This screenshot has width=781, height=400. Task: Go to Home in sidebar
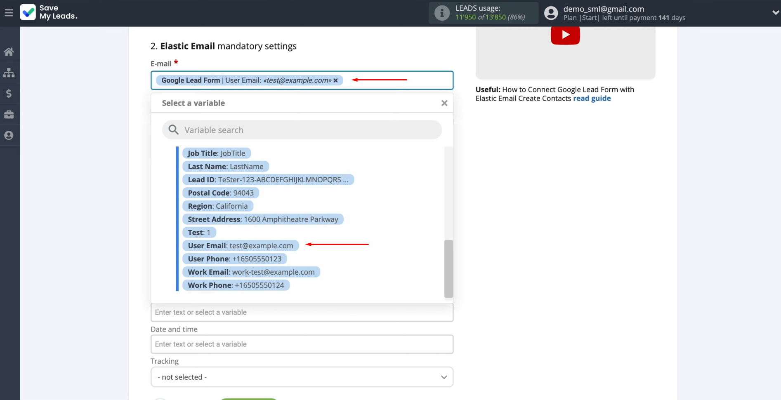pyautogui.click(x=9, y=52)
